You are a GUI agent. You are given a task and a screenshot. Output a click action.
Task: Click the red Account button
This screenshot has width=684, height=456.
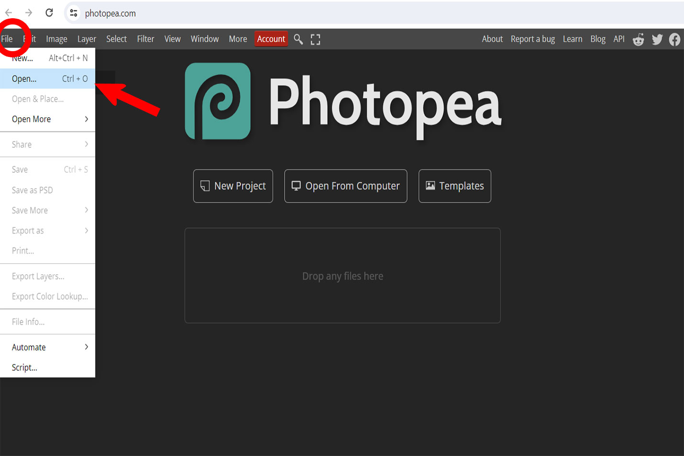click(x=271, y=39)
